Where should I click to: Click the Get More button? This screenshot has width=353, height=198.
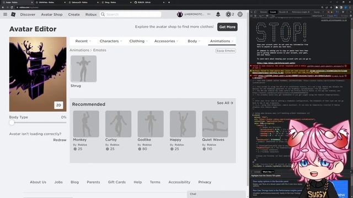[x=227, y=27]
